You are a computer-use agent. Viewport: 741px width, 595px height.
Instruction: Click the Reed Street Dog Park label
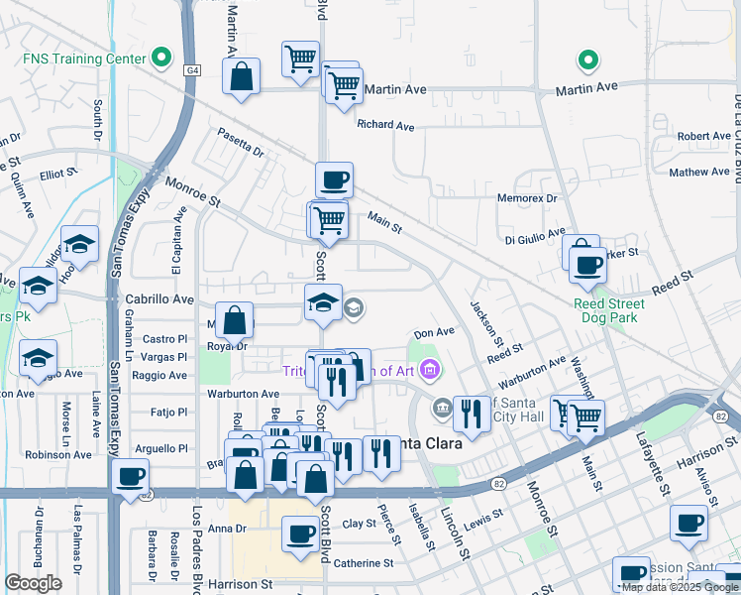coord(608,310)
